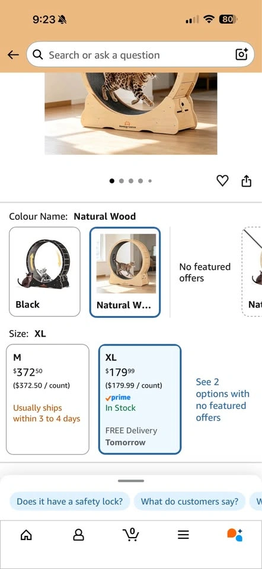Add item to wishlist with heart icon

click(222, 180)
